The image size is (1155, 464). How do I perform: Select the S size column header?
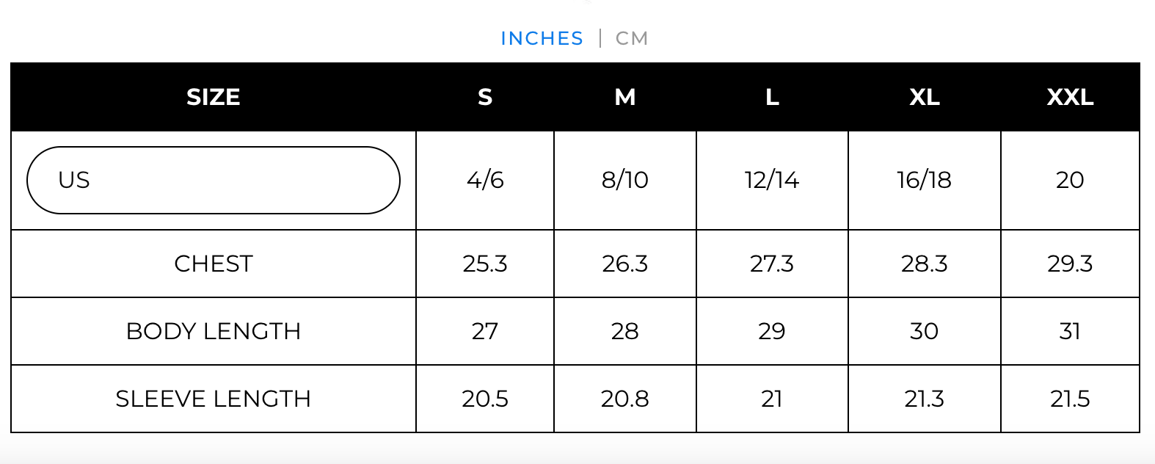click(485, 97)
